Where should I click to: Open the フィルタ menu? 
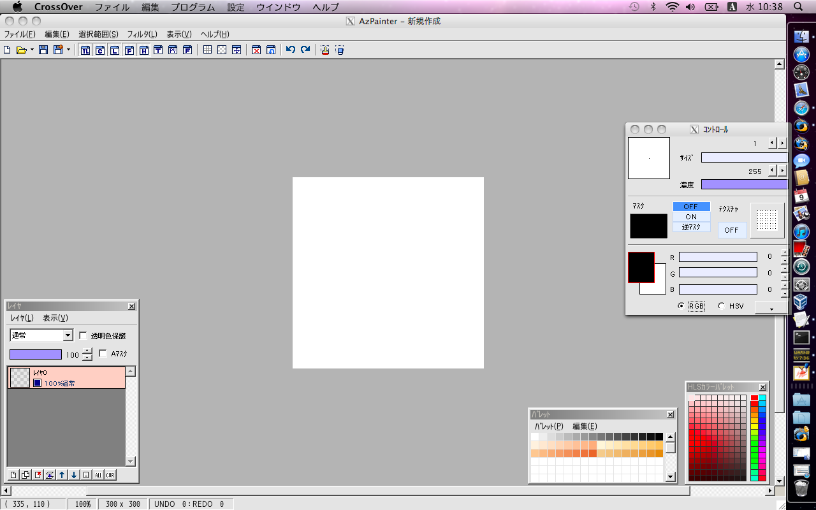pyautogui.click(x=142, y=34)
